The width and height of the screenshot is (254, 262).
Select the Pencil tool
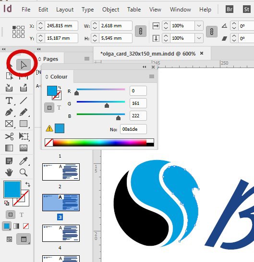24,112
